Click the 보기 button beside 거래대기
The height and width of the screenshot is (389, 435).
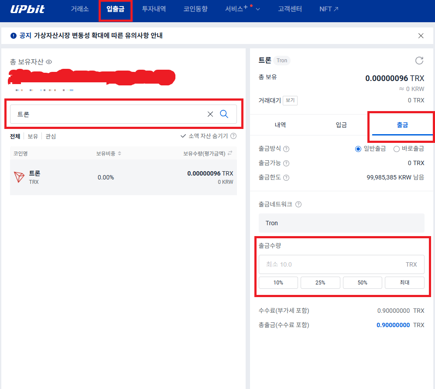[290, 100]
